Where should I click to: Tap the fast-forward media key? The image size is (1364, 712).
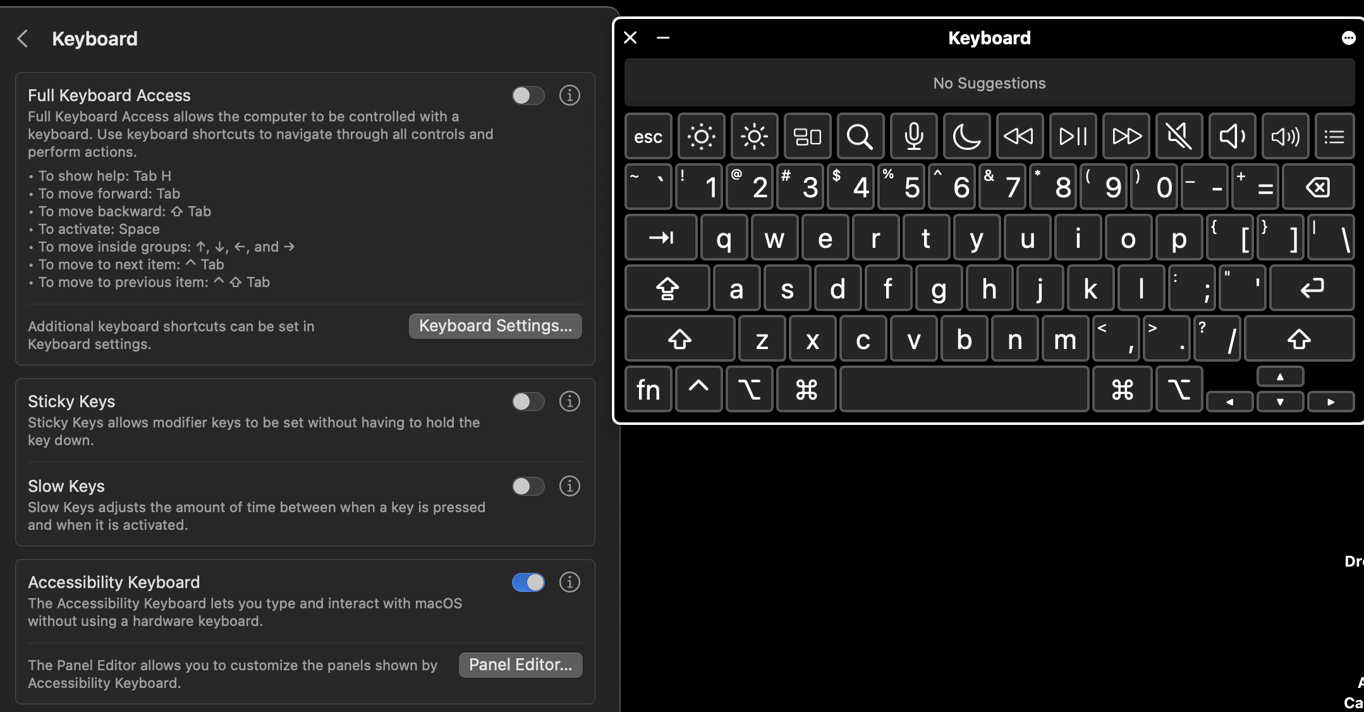(x=1126, y=136)
